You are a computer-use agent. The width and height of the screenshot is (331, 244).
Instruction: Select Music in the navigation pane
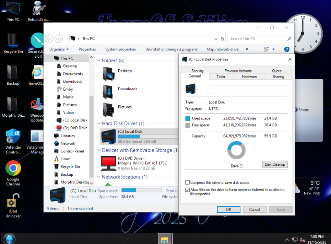pos(68,97)
